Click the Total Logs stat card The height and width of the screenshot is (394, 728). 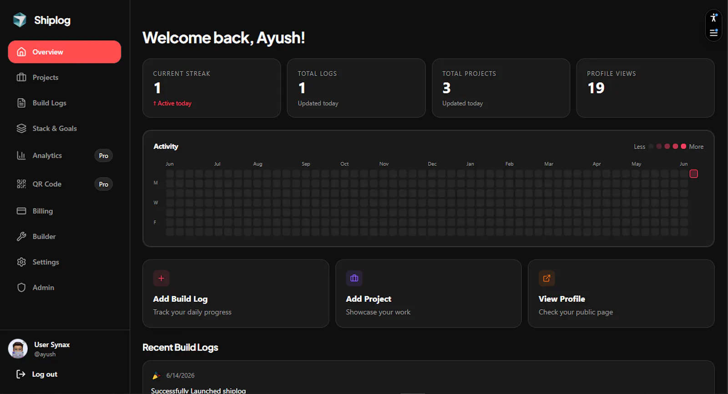356,88
